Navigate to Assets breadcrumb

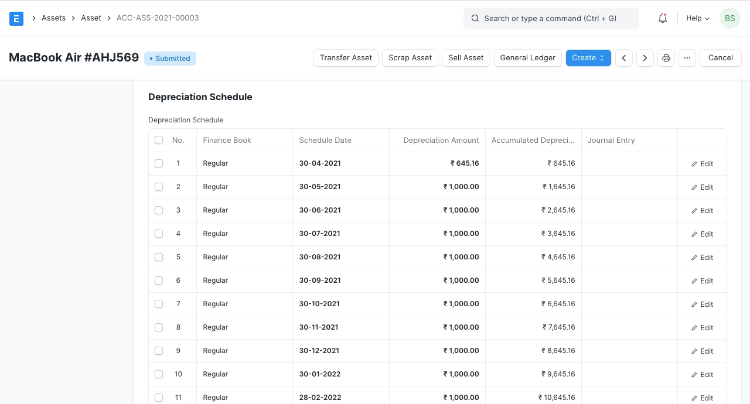click(53, 18)
